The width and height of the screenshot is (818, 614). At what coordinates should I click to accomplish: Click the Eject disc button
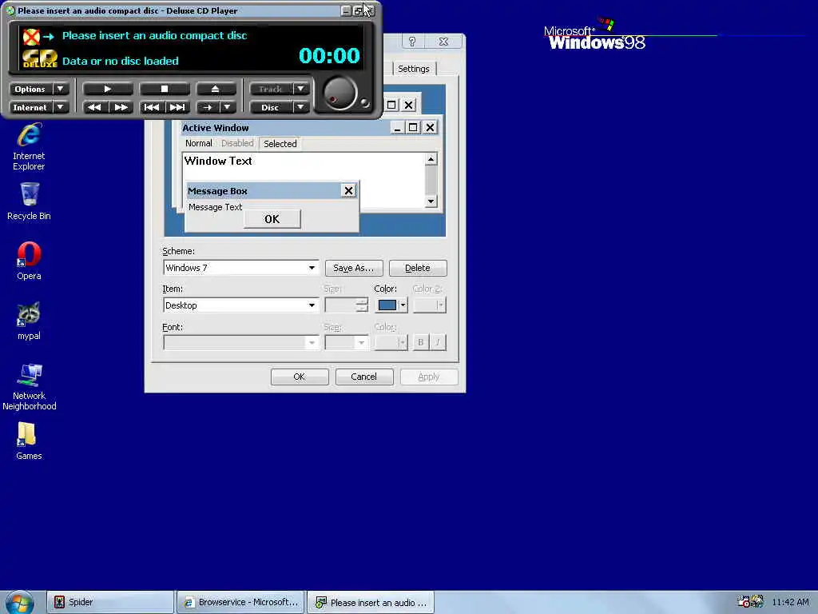click(215, 90)
